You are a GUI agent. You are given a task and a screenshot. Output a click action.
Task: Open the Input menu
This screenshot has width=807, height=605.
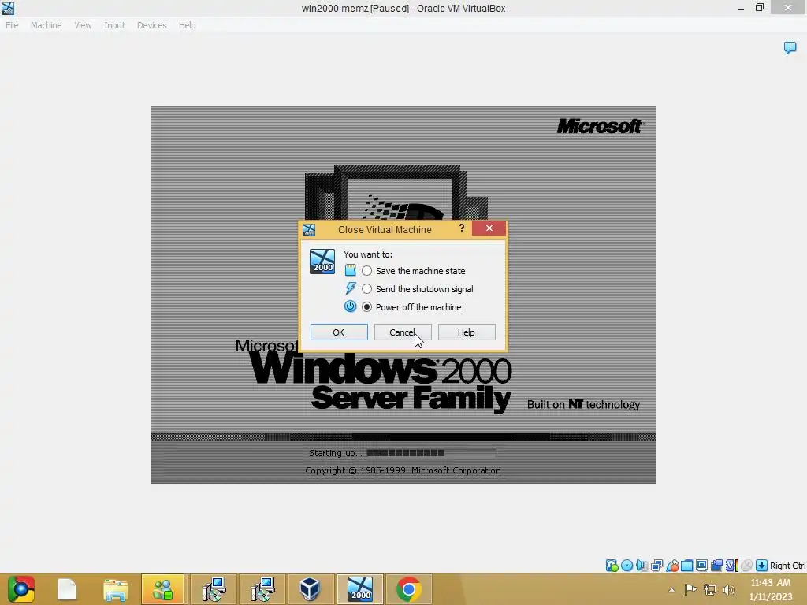pyautogui.click(x=114, y=25)
